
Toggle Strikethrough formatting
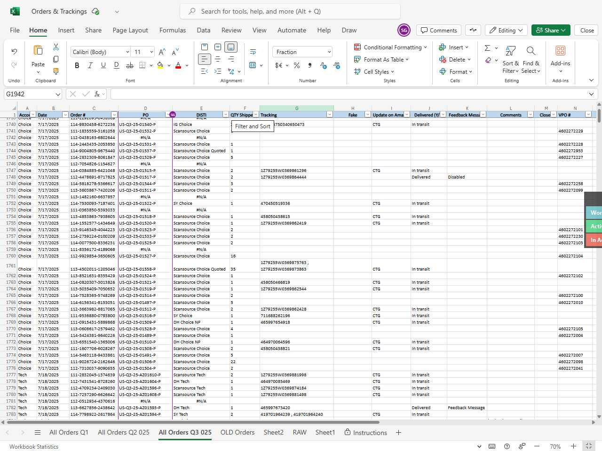(130, 65)
